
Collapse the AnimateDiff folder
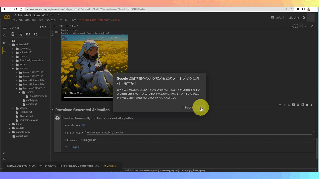point(10,45)
